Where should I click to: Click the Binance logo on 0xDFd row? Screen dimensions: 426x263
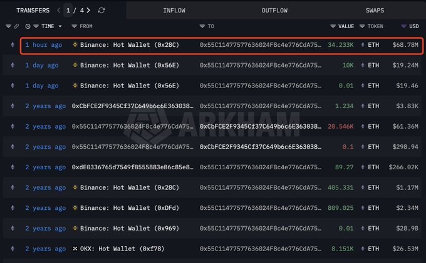(75, 208)
